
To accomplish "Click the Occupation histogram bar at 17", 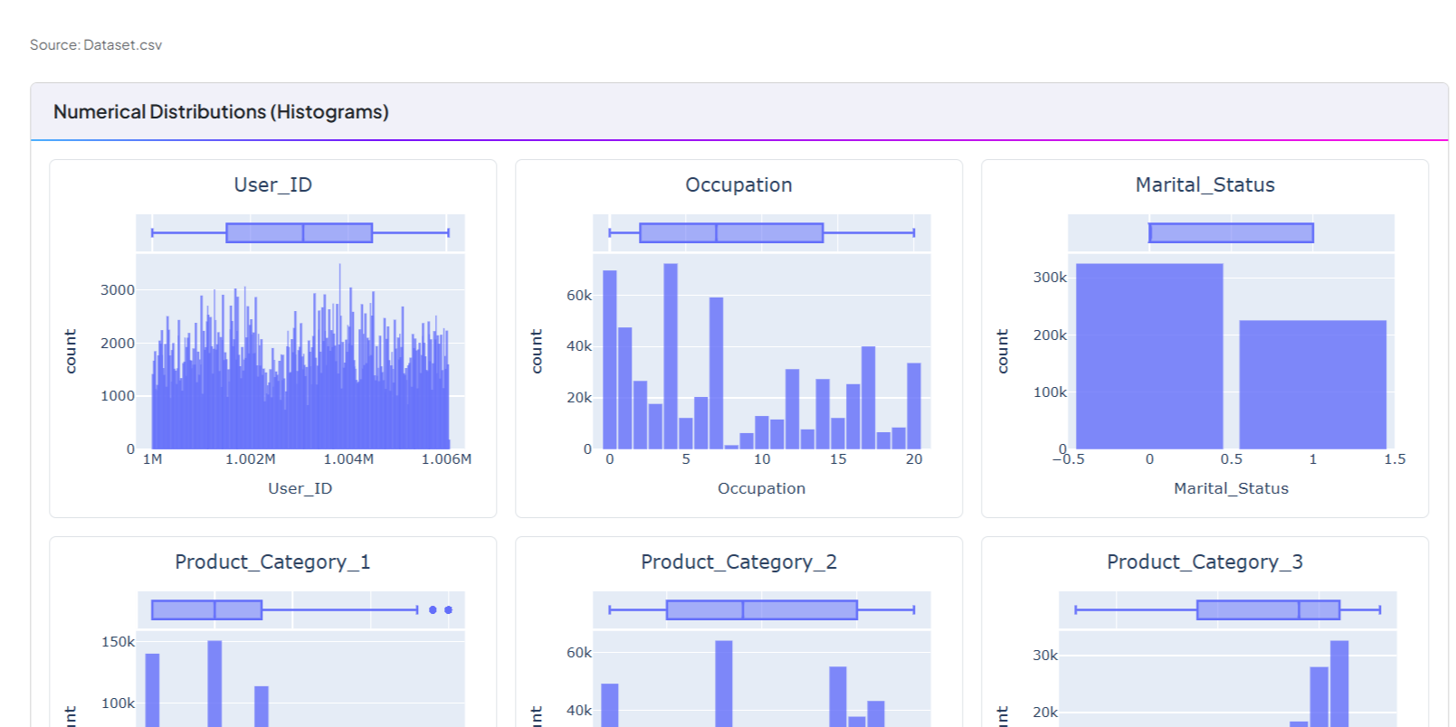I will tap(869, 398).
